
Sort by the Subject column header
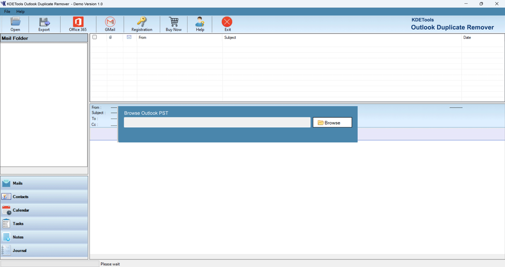coord(230,38)
